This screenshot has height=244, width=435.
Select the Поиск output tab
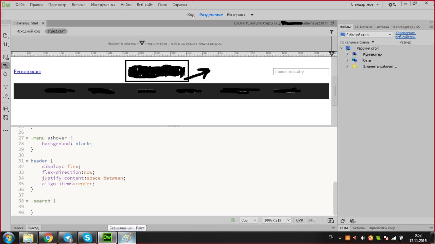click(19, 228)
